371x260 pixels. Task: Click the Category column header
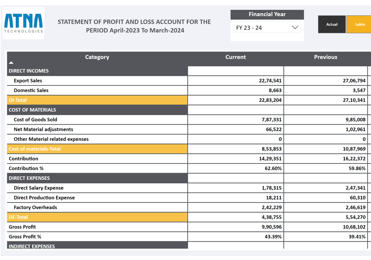click(x=97, y=57)
